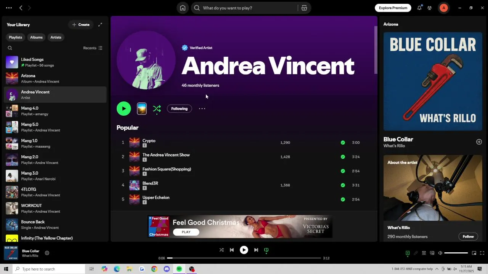Toggle saved checkmark for Upper Echelon

[343, 199]
